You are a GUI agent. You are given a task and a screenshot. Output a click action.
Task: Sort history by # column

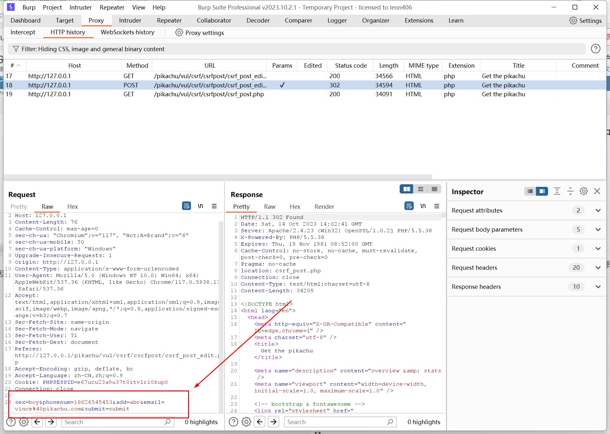point(15,65)
